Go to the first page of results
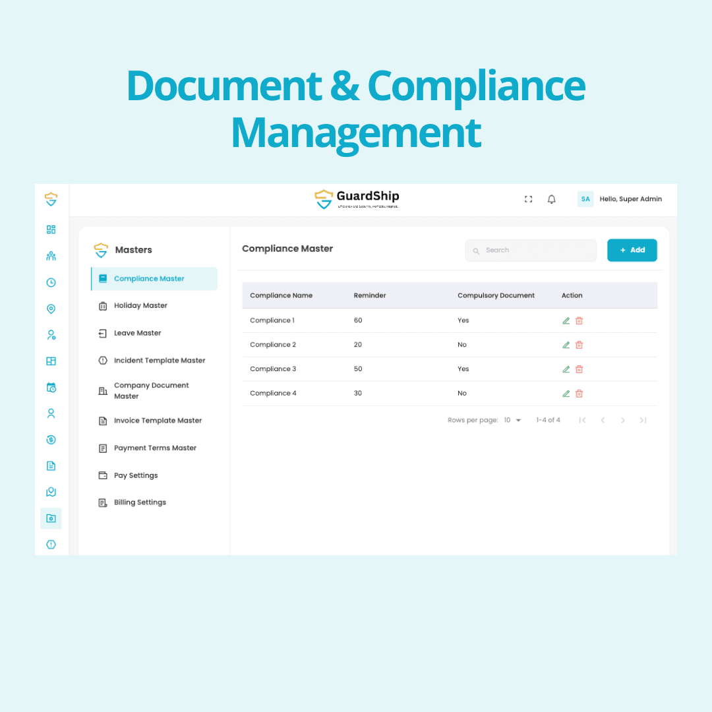Screen dimensions: 712x712 coord(583,420)
